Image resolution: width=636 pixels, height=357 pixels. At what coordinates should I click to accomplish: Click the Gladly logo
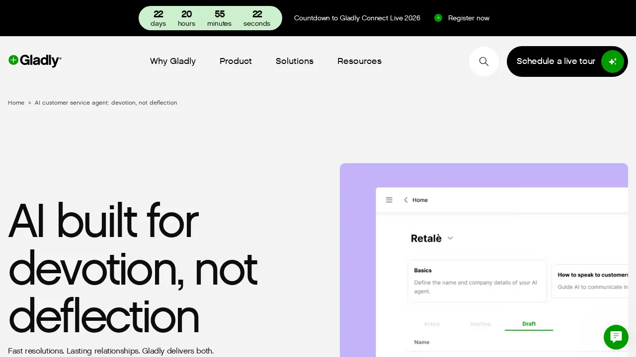point(35,60)
